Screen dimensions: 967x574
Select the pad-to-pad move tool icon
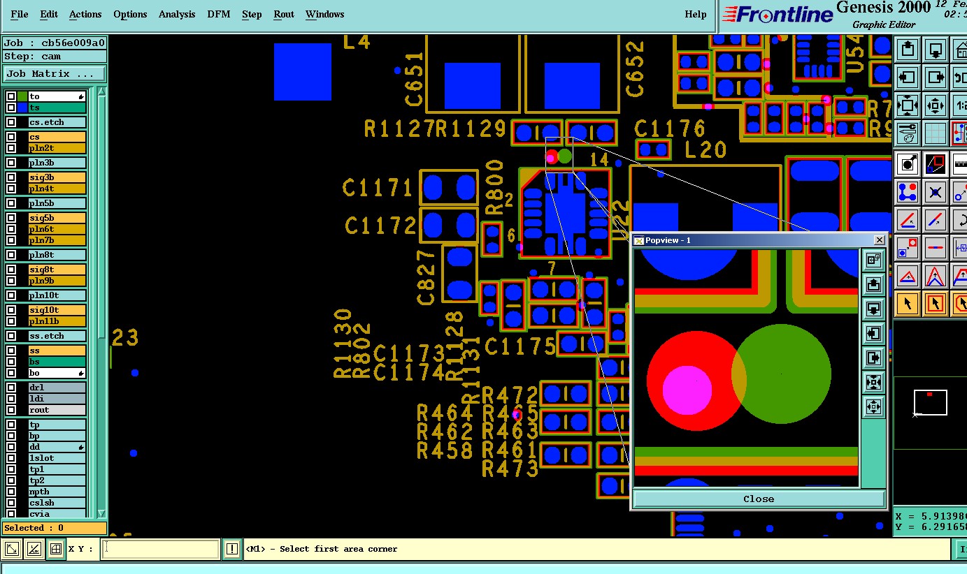coord(908,248)
